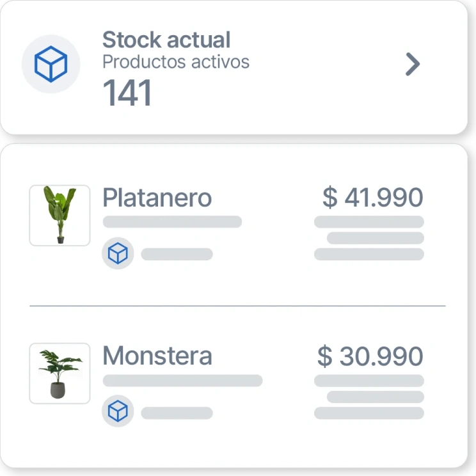
Task: Click the cube stock icon under Platanero
Action: coord(118,254)
